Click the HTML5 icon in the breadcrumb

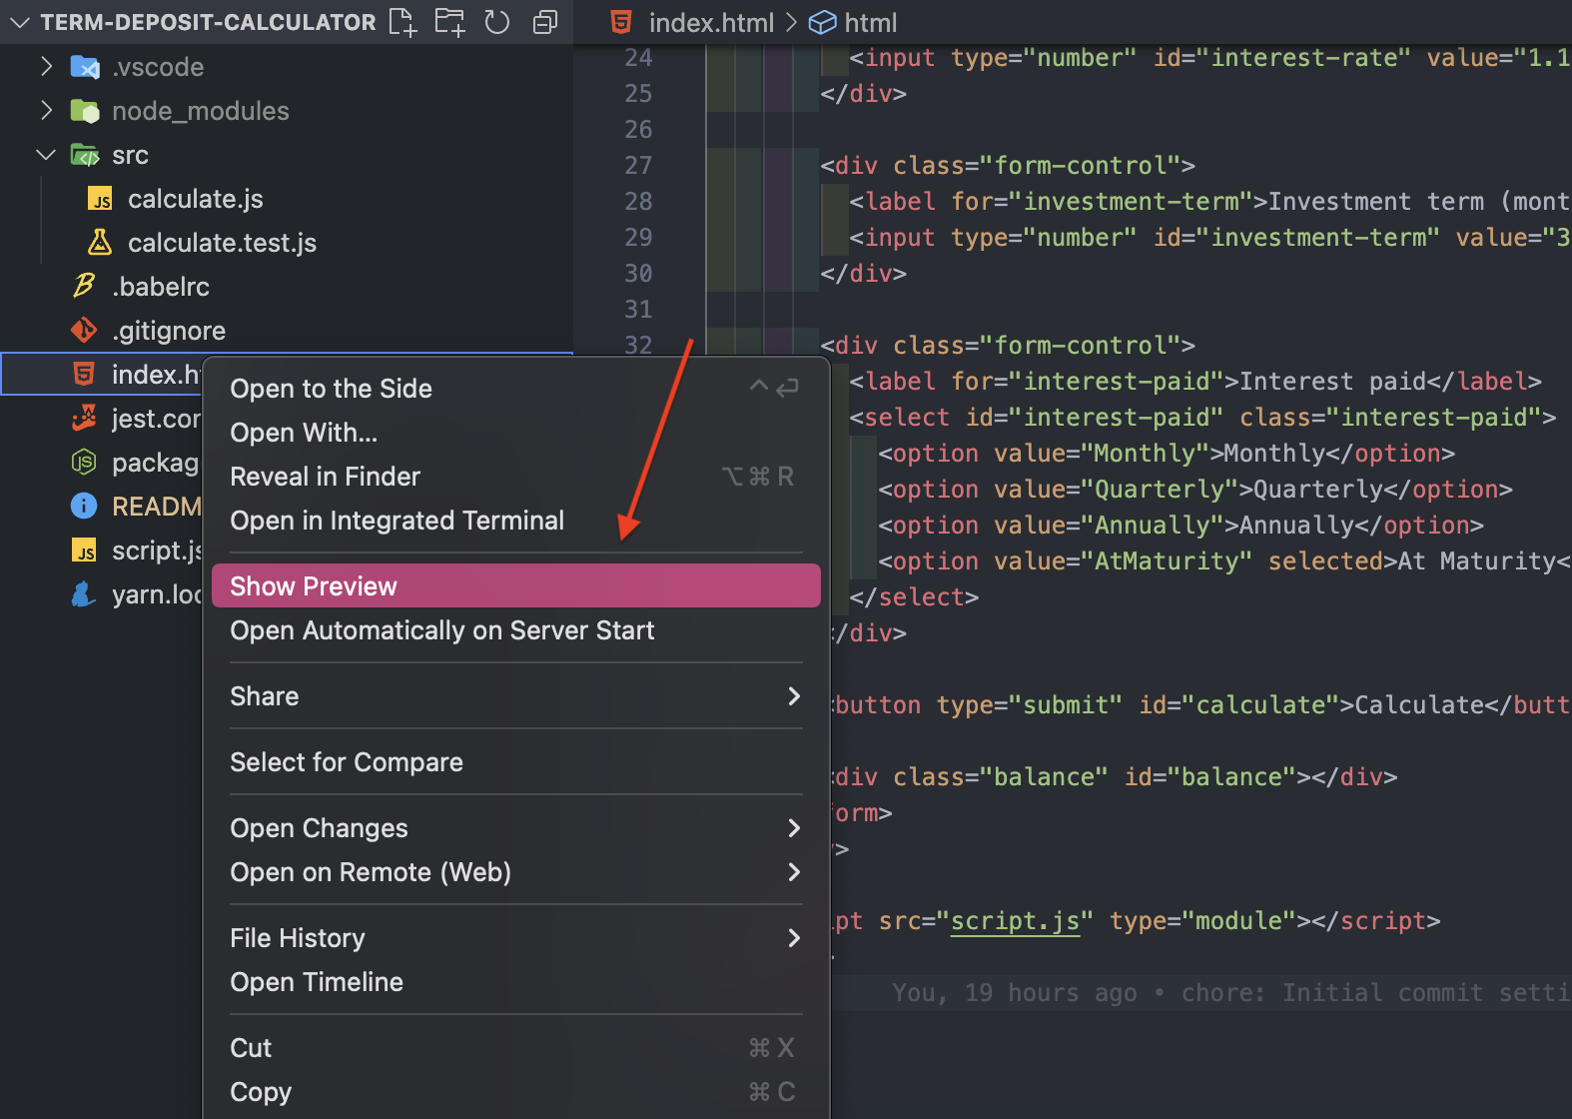(621, 22)
